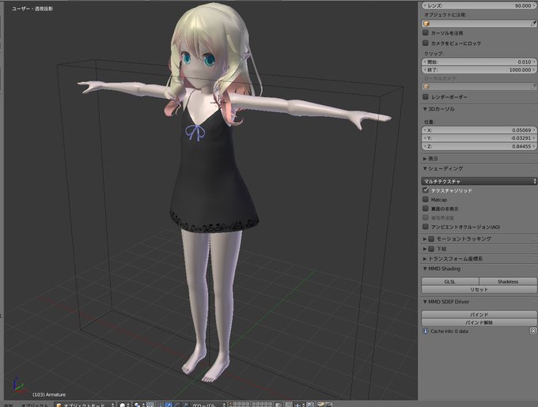The width and height of the screenshot is (538, 407).
Task: Decrease the lens value with left arrow
Action: click(424, 6)
